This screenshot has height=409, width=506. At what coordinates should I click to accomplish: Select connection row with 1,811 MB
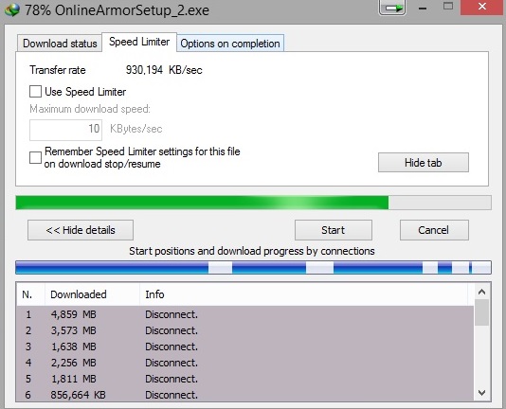click(245, 379)
